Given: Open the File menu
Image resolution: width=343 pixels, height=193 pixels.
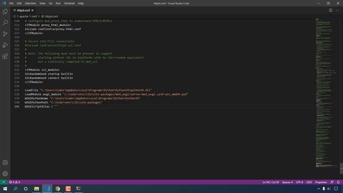Looking at the screenshot, I should tap(11, 3).
